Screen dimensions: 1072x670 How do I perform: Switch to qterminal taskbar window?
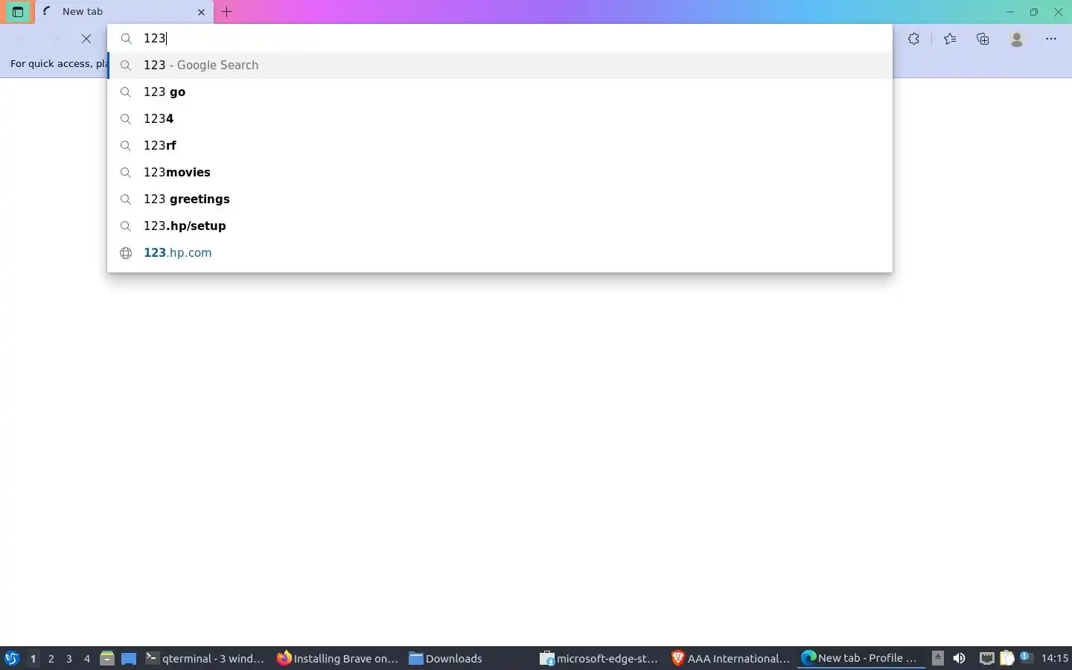point(205,658)
